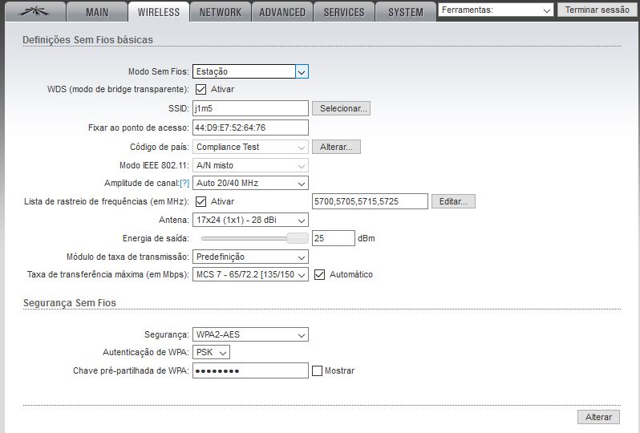Click Definições Sem Fios básicas heading

(x=87, y=40)
